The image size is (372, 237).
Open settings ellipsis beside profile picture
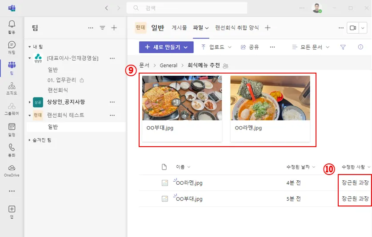point(302,8)
